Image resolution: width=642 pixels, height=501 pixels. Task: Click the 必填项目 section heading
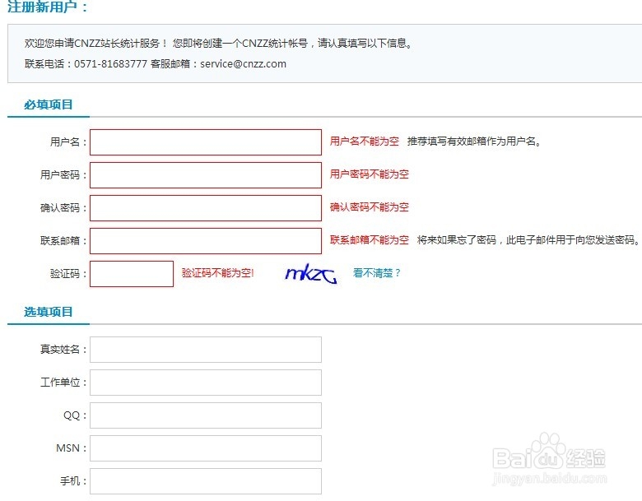point(49,104)
